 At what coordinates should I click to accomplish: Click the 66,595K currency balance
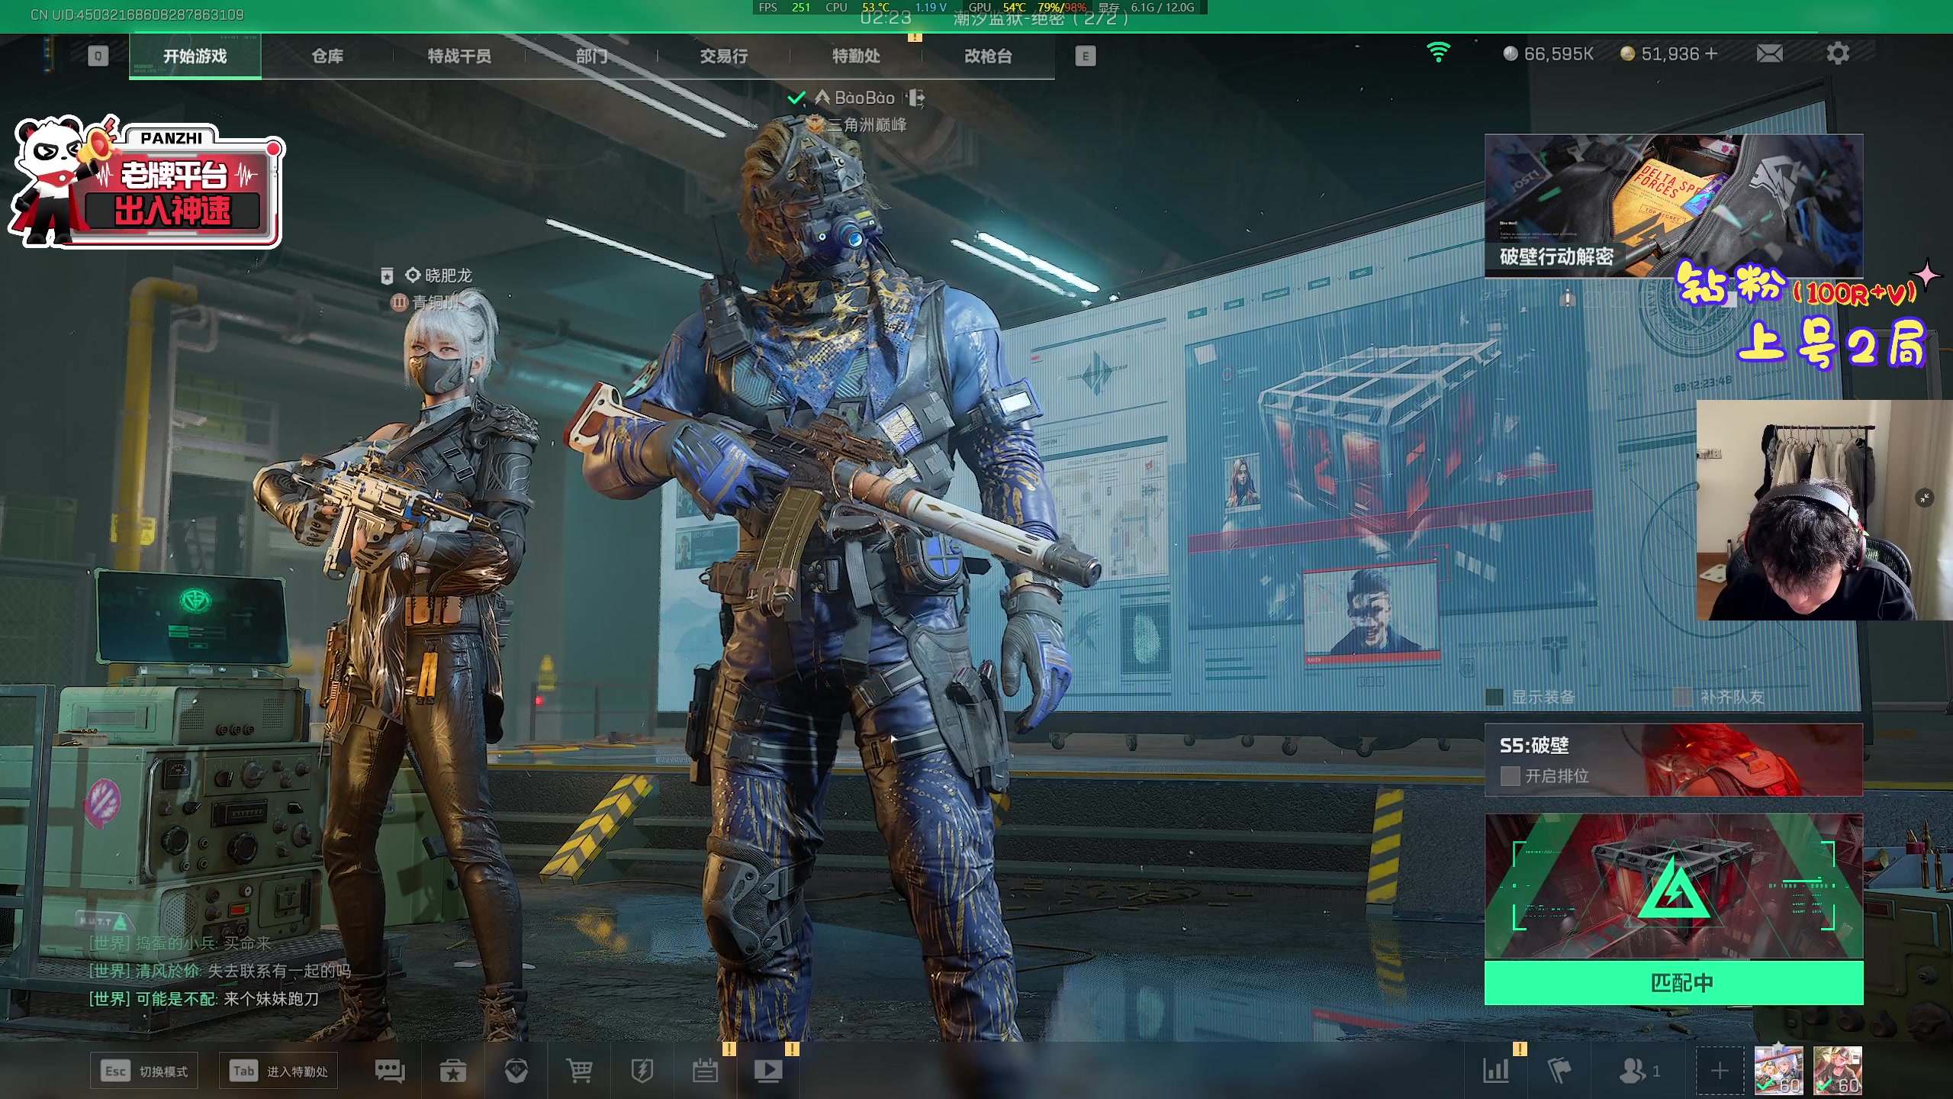1549,53
